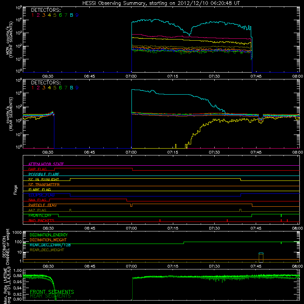
Task: Click '06:30' tick under rear segments plot
Action: point(48,152)
